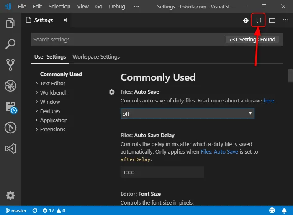The image size is (293, 215).
Task: Open the File menu
Action: [x=22, y=7]
